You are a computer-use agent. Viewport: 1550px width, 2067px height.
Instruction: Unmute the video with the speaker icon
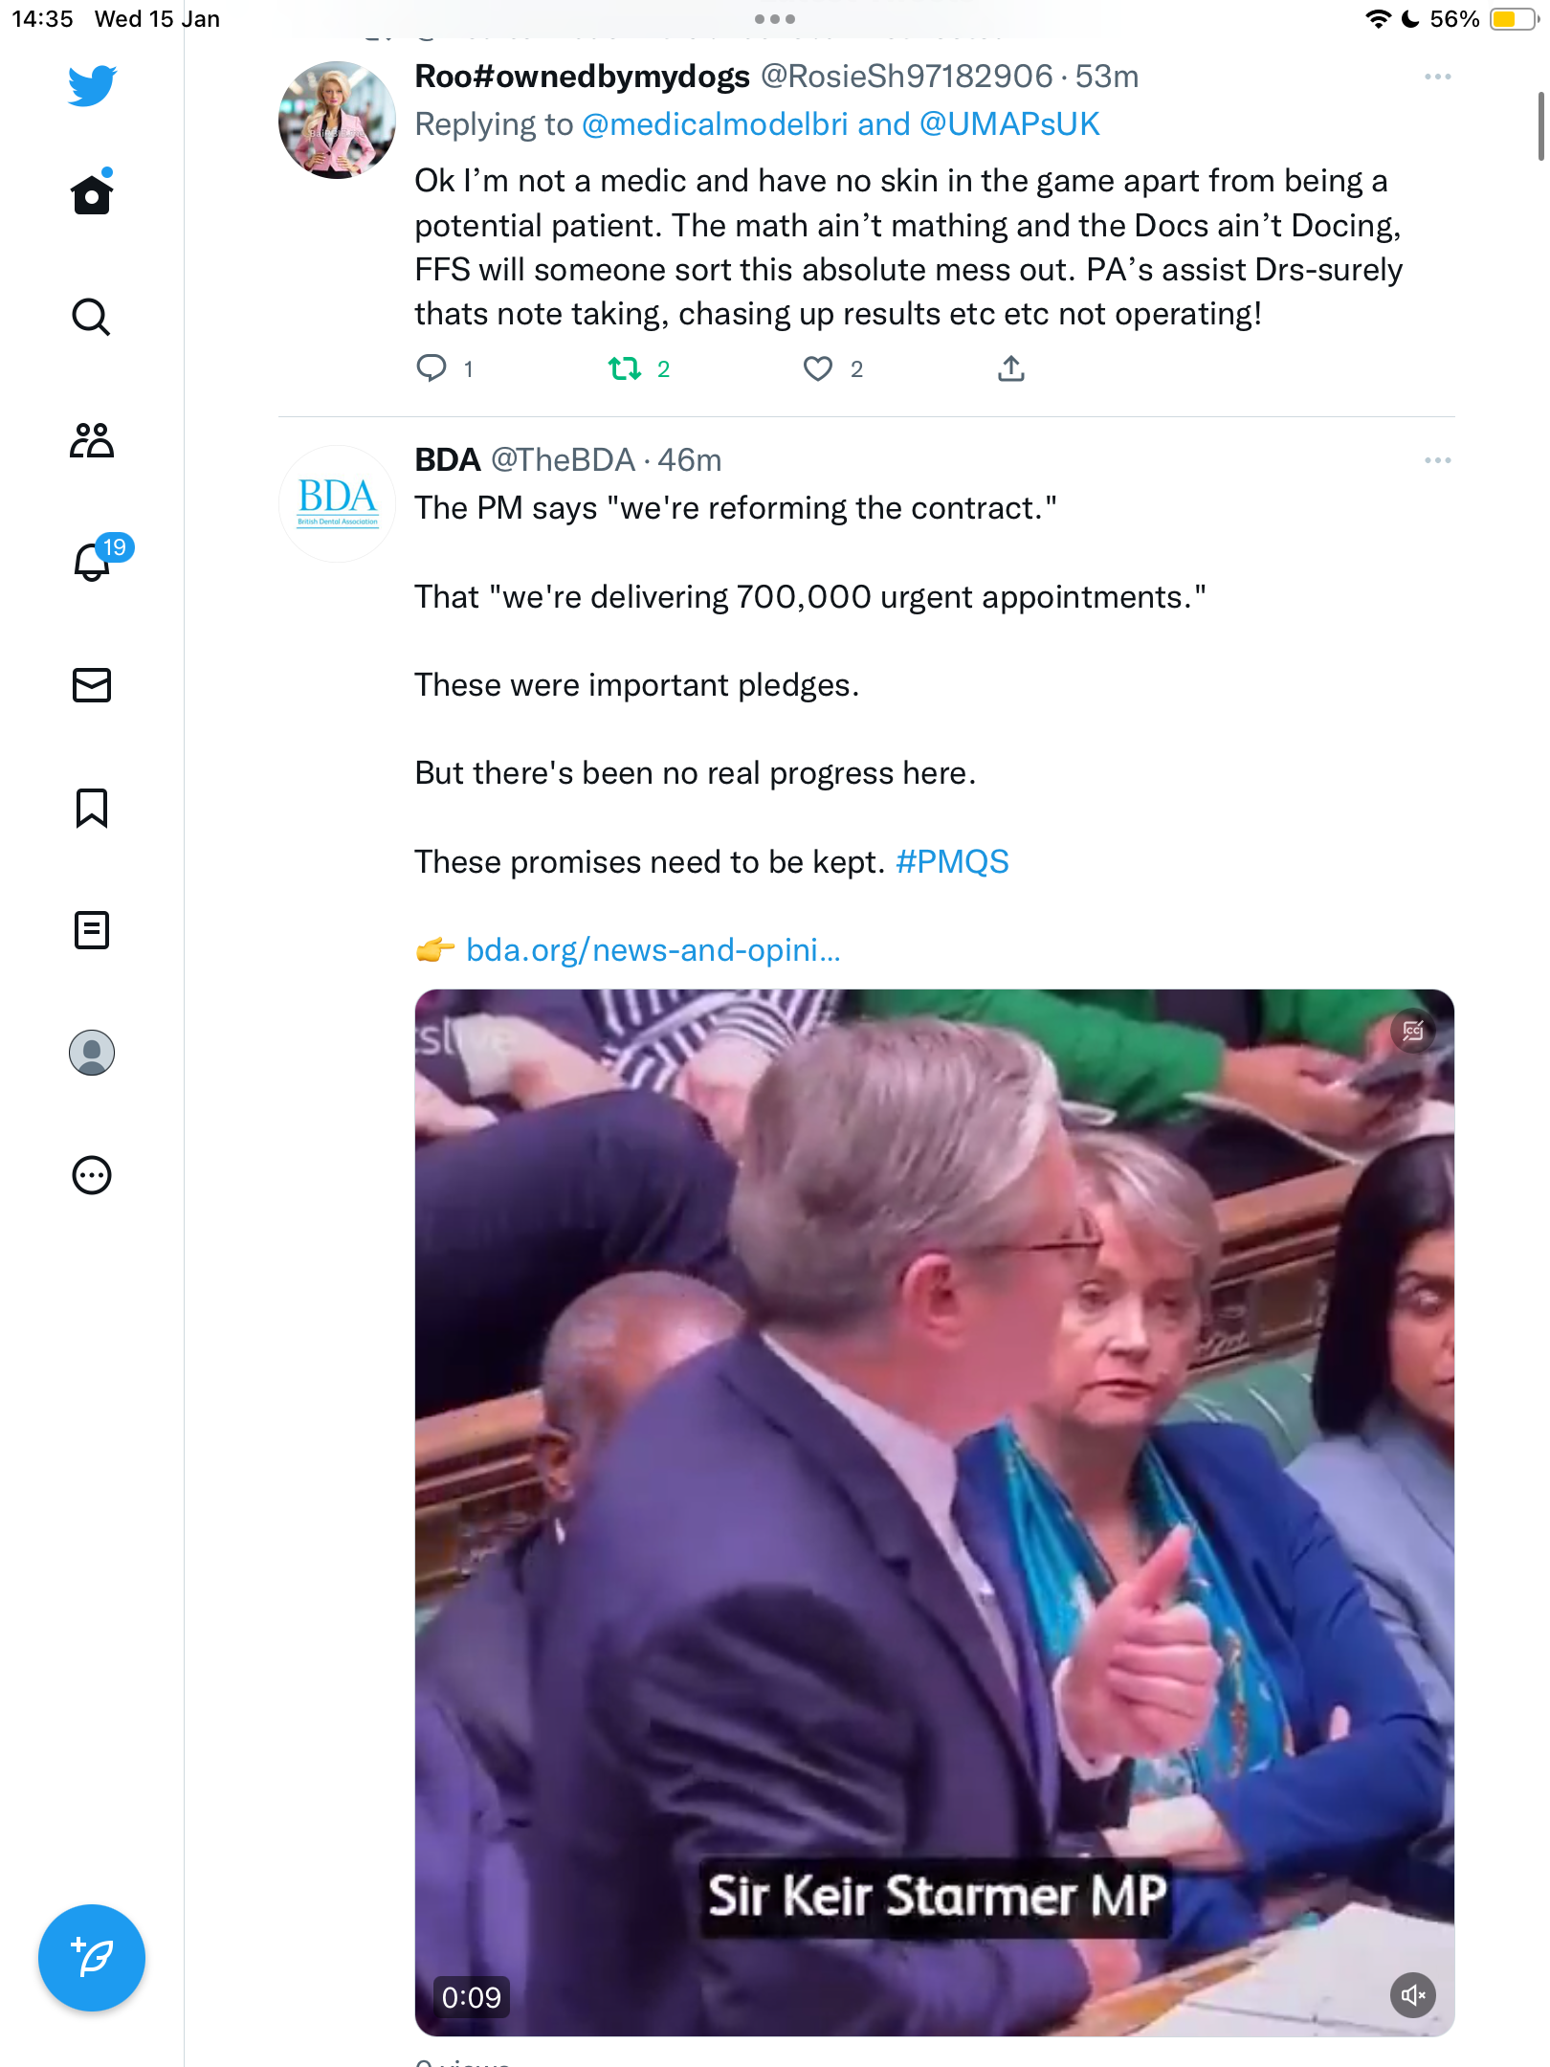tap(1412, 1995)
